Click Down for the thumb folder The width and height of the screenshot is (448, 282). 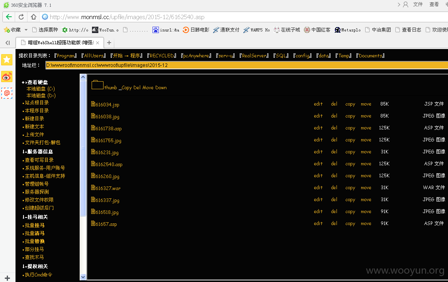(161, 88)
